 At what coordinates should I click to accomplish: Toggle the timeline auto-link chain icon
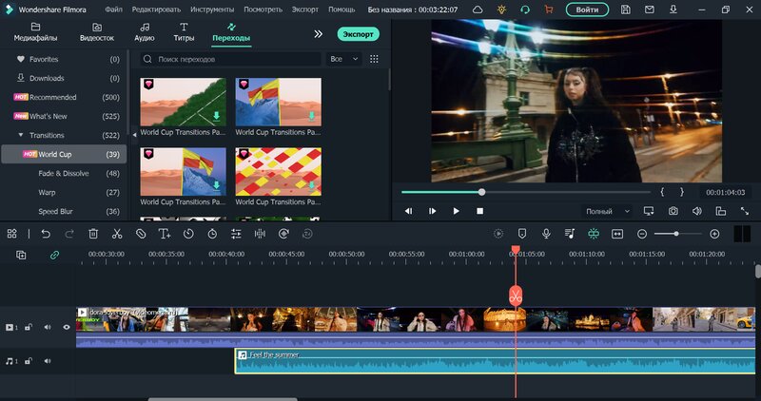[x=54, y=255]
